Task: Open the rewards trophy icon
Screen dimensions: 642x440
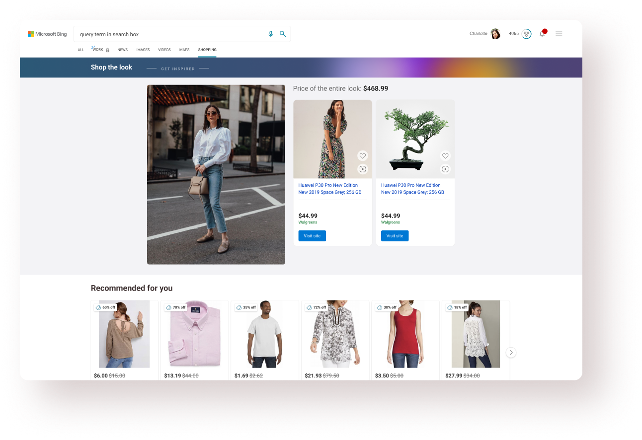Action: 527,34
